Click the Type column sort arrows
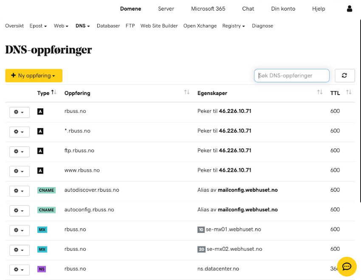 point(54,92)
